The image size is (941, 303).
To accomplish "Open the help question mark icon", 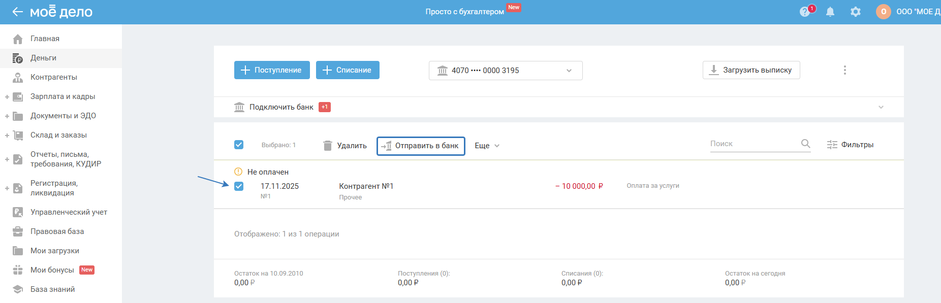I will click(804, 12).
